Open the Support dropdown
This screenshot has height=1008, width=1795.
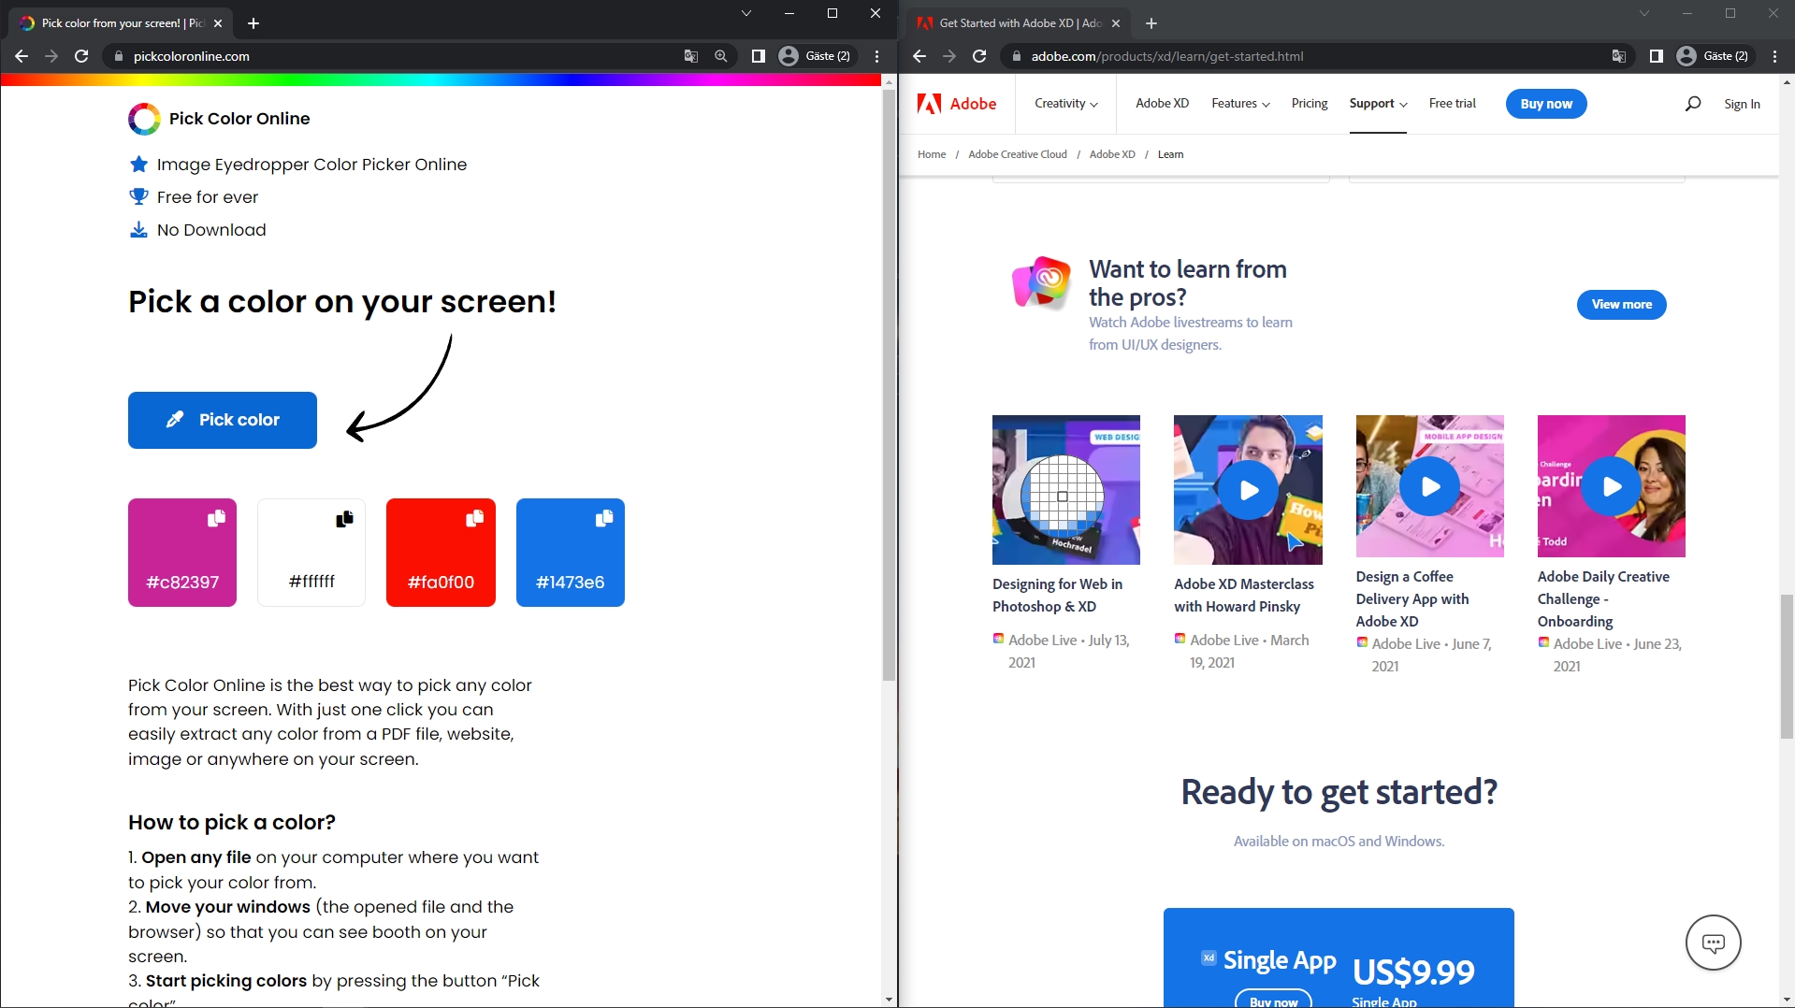pos(1376,104)
